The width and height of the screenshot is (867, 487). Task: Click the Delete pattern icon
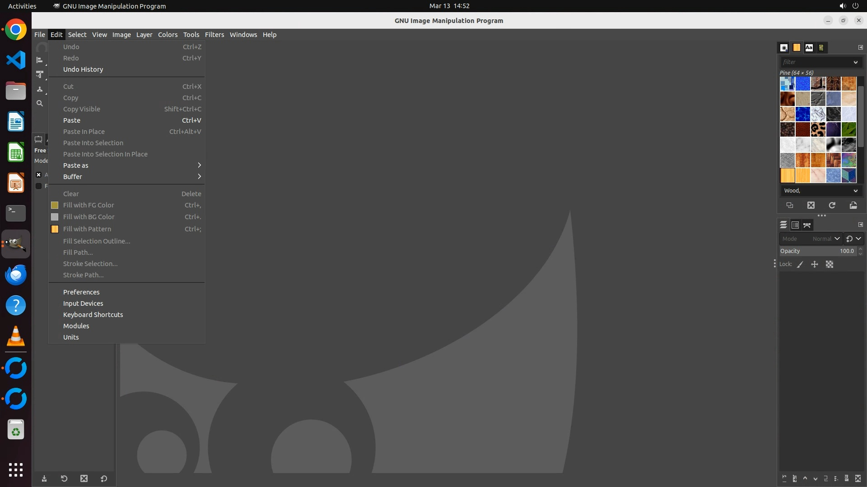811,205
